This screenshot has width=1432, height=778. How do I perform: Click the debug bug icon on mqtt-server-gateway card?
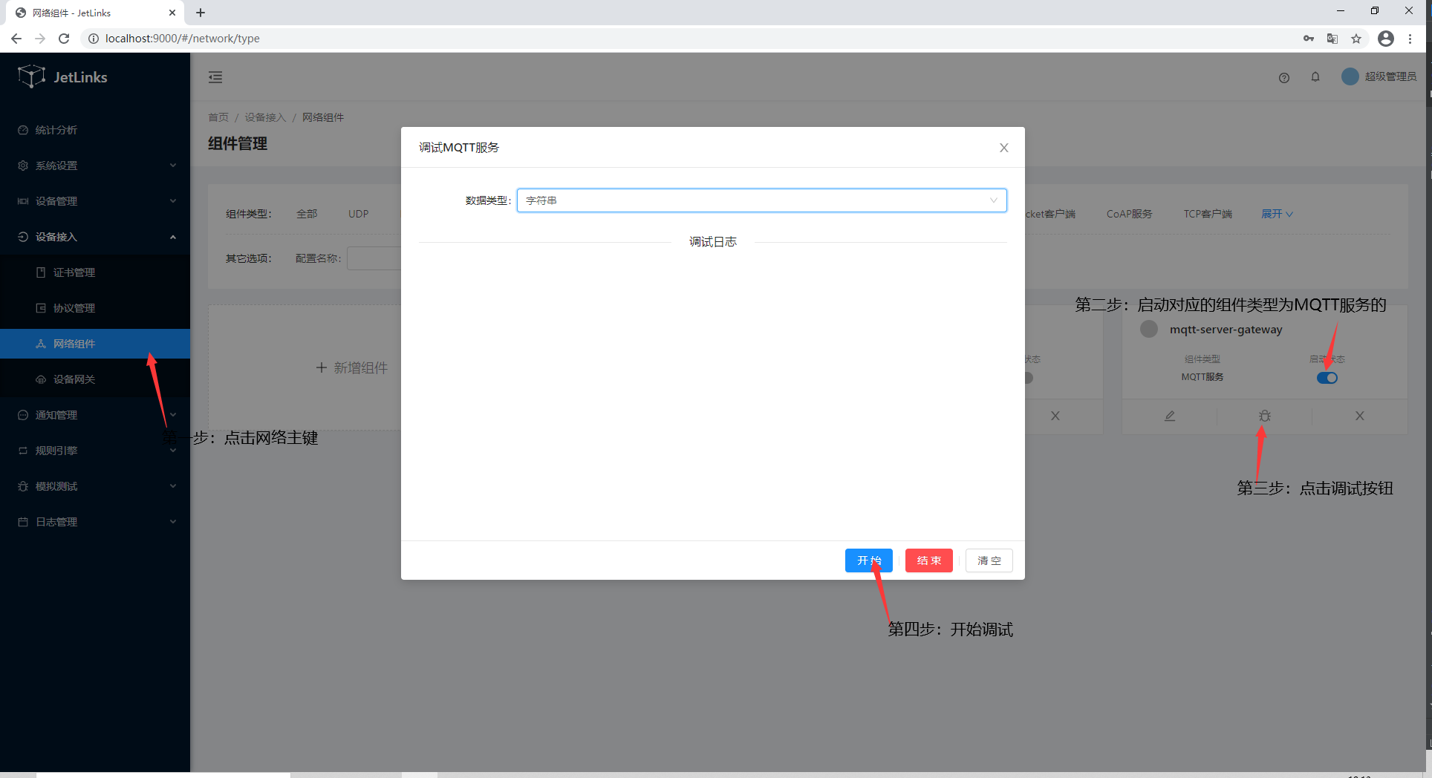[1264, 416]
